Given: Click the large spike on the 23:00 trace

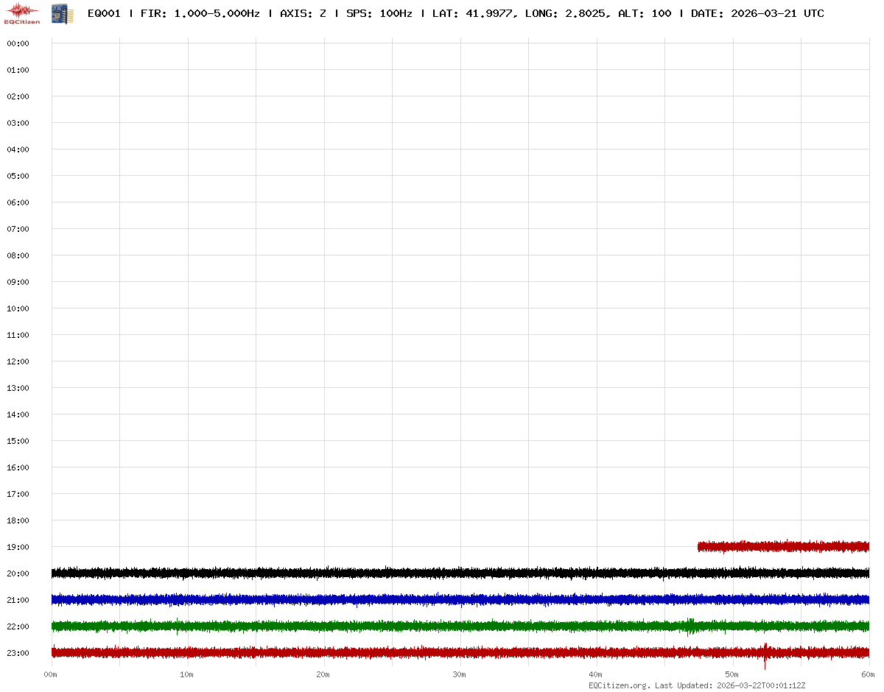Looking at the screenshot, I should tap(765, 654).
